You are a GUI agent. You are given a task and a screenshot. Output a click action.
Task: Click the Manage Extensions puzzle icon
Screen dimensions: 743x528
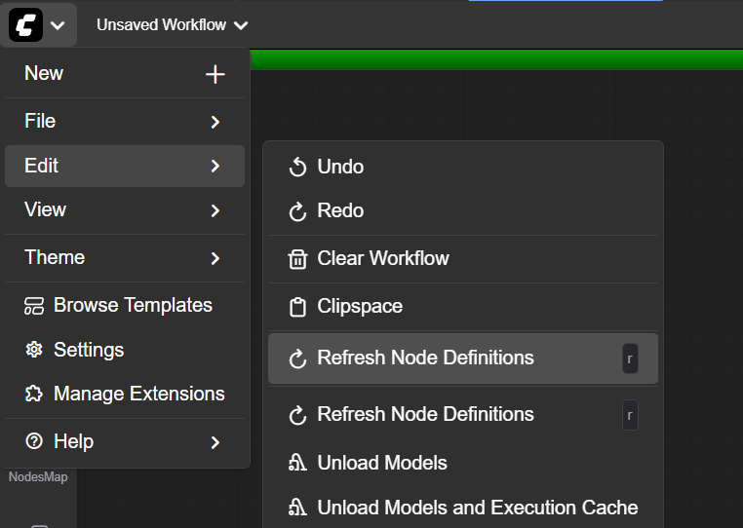pyautogui.click(x=34, y=395)
